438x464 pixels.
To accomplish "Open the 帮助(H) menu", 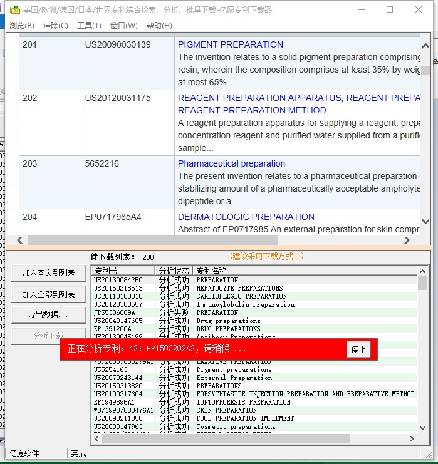I will pos(159,26).
